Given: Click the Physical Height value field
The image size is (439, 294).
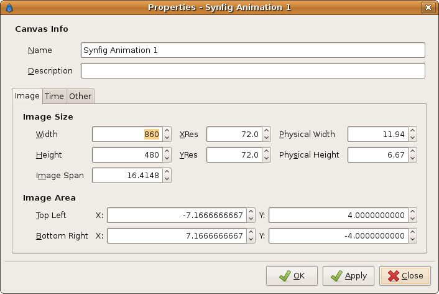Looking at the screenshot, I should 378,155.
